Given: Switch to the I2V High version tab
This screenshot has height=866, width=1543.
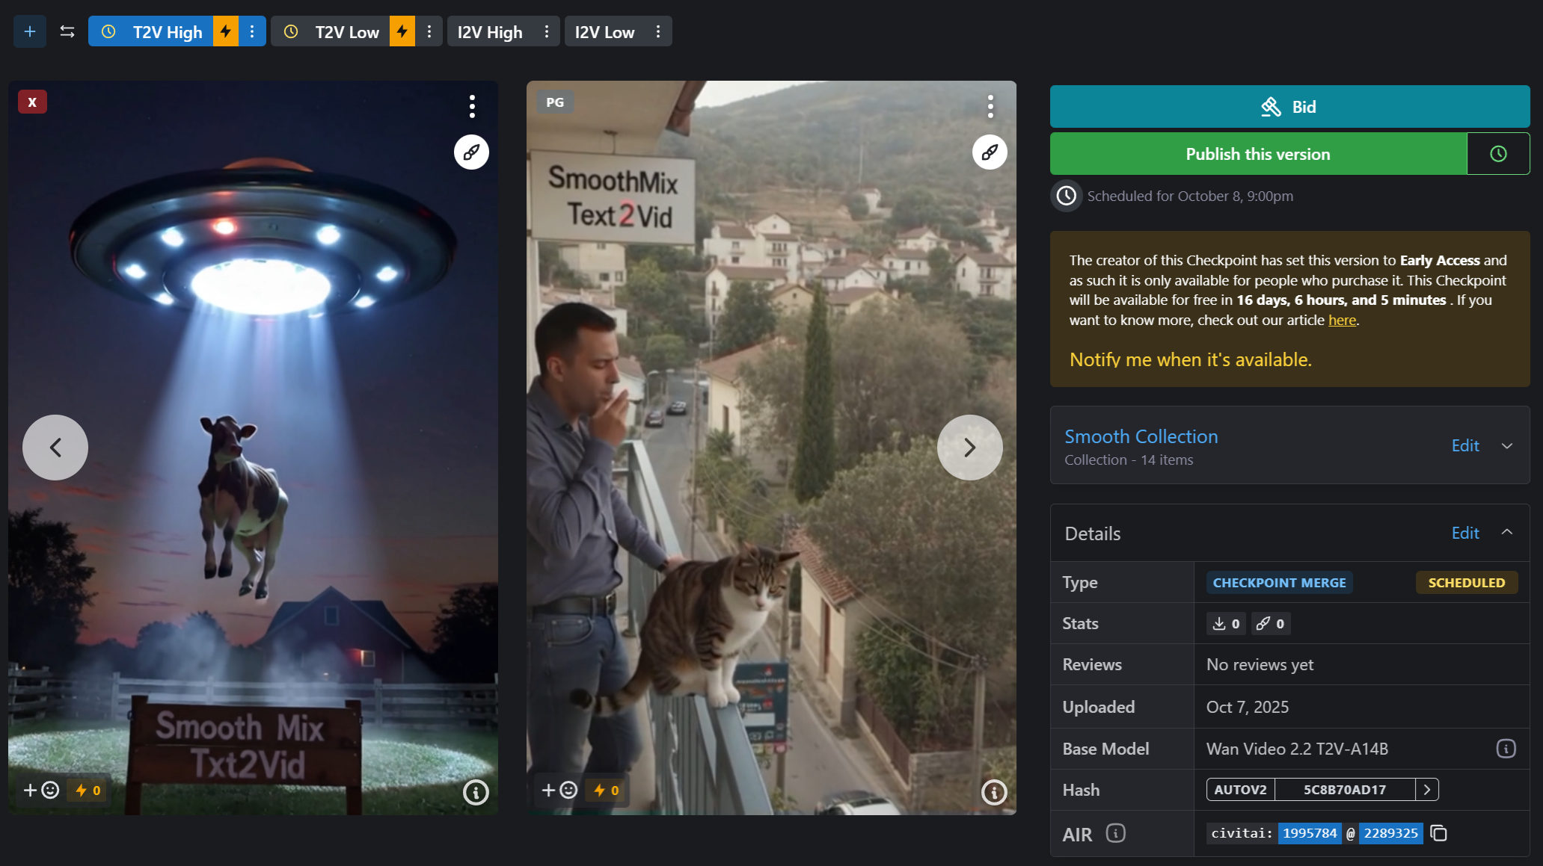Looking at the screenshot, I should [490, 32].
